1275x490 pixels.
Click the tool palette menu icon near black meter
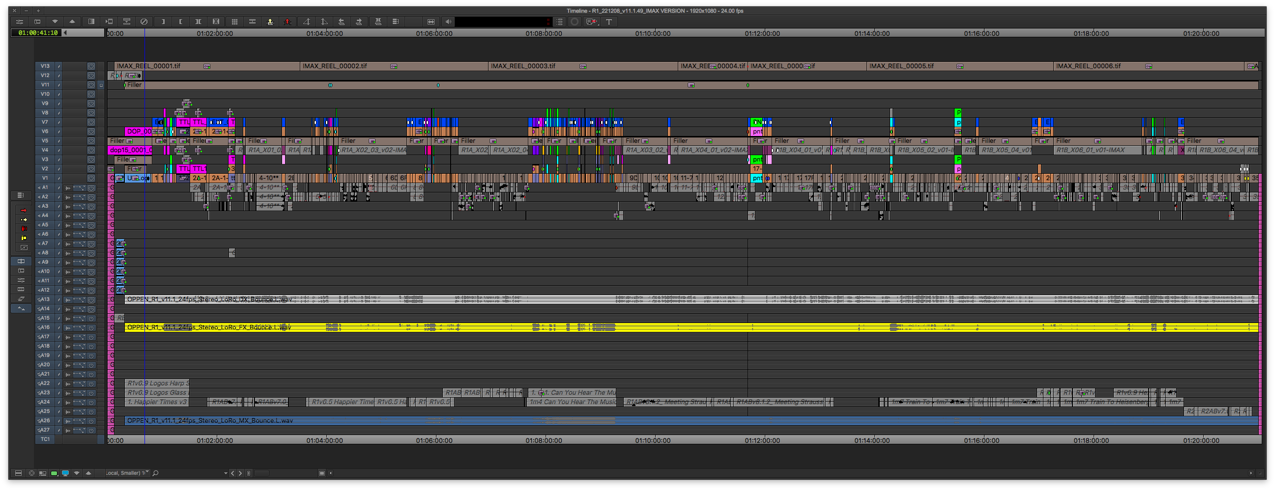click(560, 22)
